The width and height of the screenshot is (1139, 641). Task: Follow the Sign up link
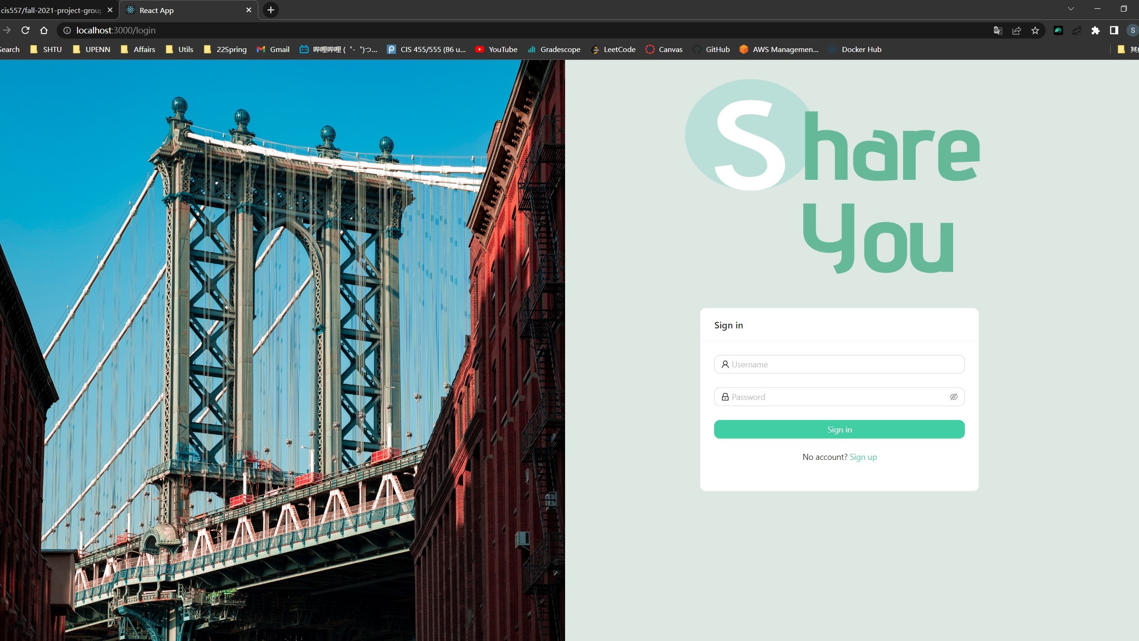point(863,457)
